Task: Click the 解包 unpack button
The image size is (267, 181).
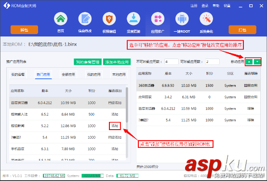Action: pos(24,30)
